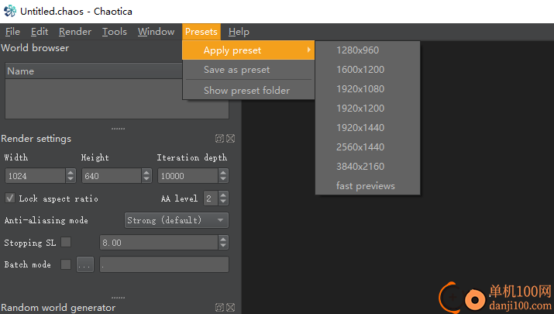
Task: Select Save as preset
Action: [x=249, y=70]
